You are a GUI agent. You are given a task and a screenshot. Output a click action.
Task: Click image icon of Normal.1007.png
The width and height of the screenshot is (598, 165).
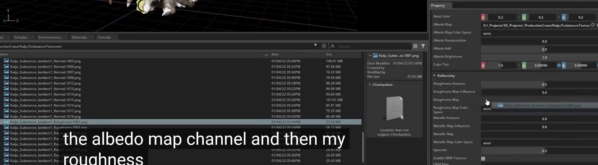click(x=6, y=72)
